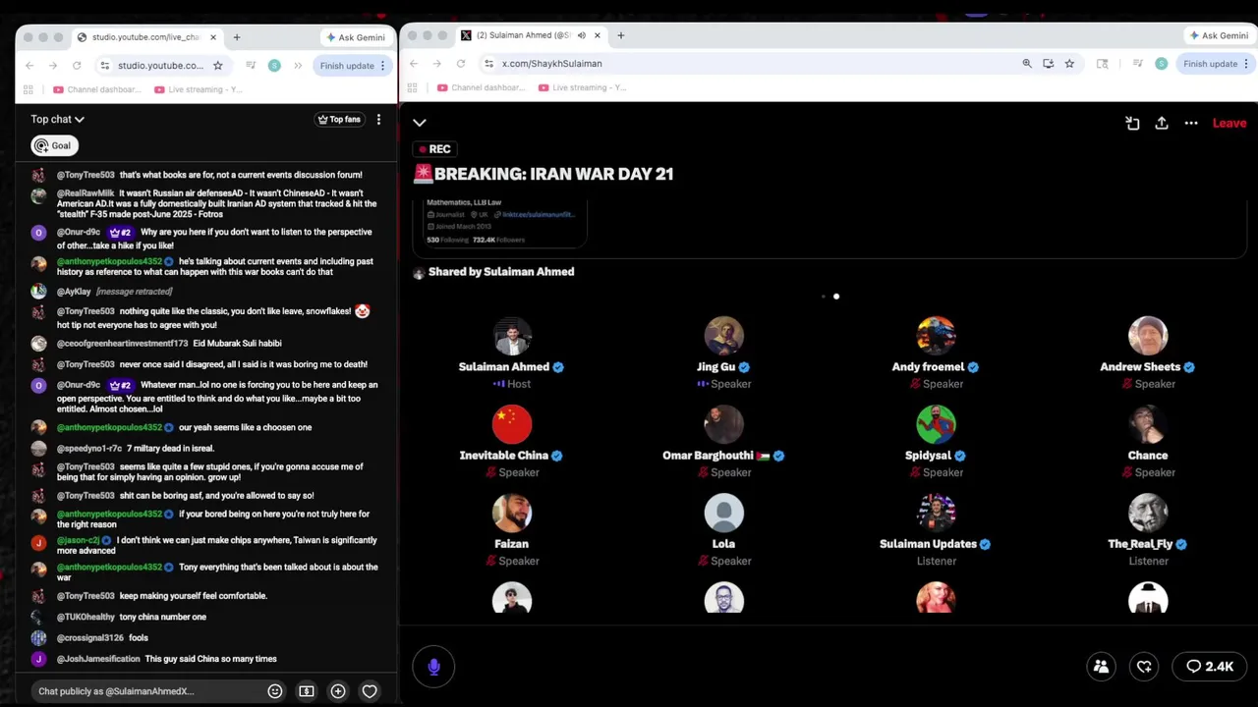Collapse the Space with the down chevron
Viewport: 1258px width, 707px height.
click(420, 123)
